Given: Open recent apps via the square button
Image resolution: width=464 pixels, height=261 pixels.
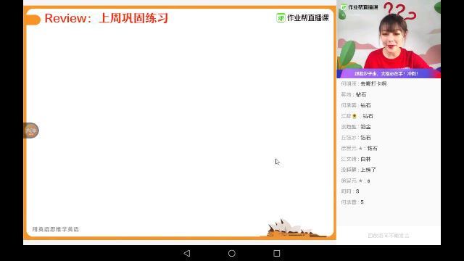Looking at the screenshot, I should pyautogui.click(x=277, y=253).
